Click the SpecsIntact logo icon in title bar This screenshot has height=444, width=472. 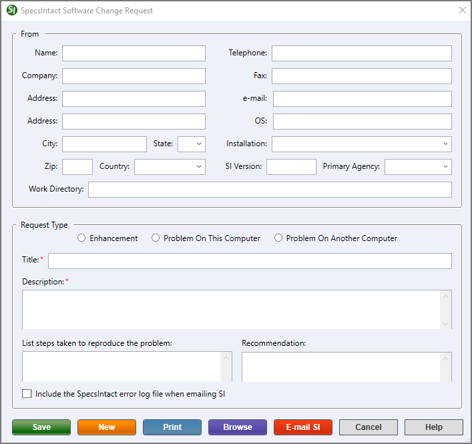click(x=11, y=11)
